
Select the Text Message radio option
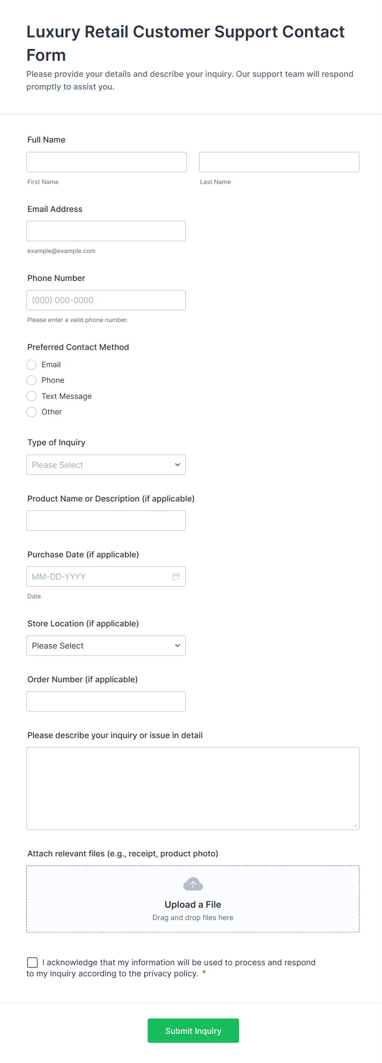(31, 396)
